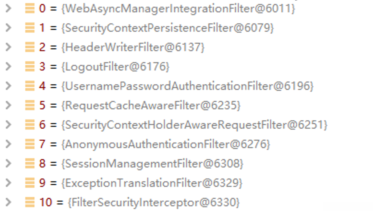Expand the ExceptionTranslationFilter node arrow
The height and width of the screenshot is (213, 378).
[x=9, y=183]
